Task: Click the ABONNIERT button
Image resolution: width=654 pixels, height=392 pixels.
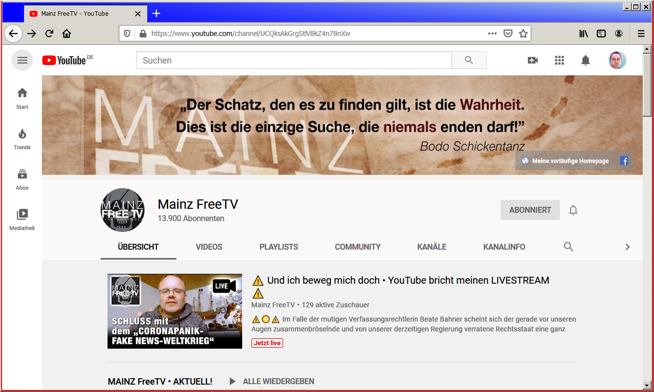Action: point(530,210)
